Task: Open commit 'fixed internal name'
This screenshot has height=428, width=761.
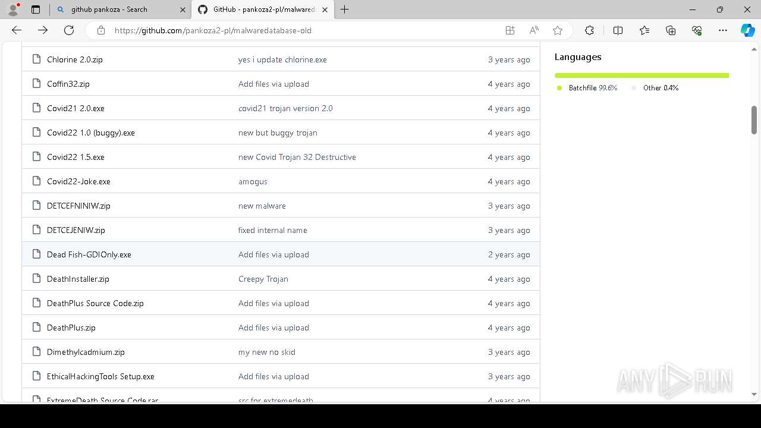Action: click(x=273, y=230)
